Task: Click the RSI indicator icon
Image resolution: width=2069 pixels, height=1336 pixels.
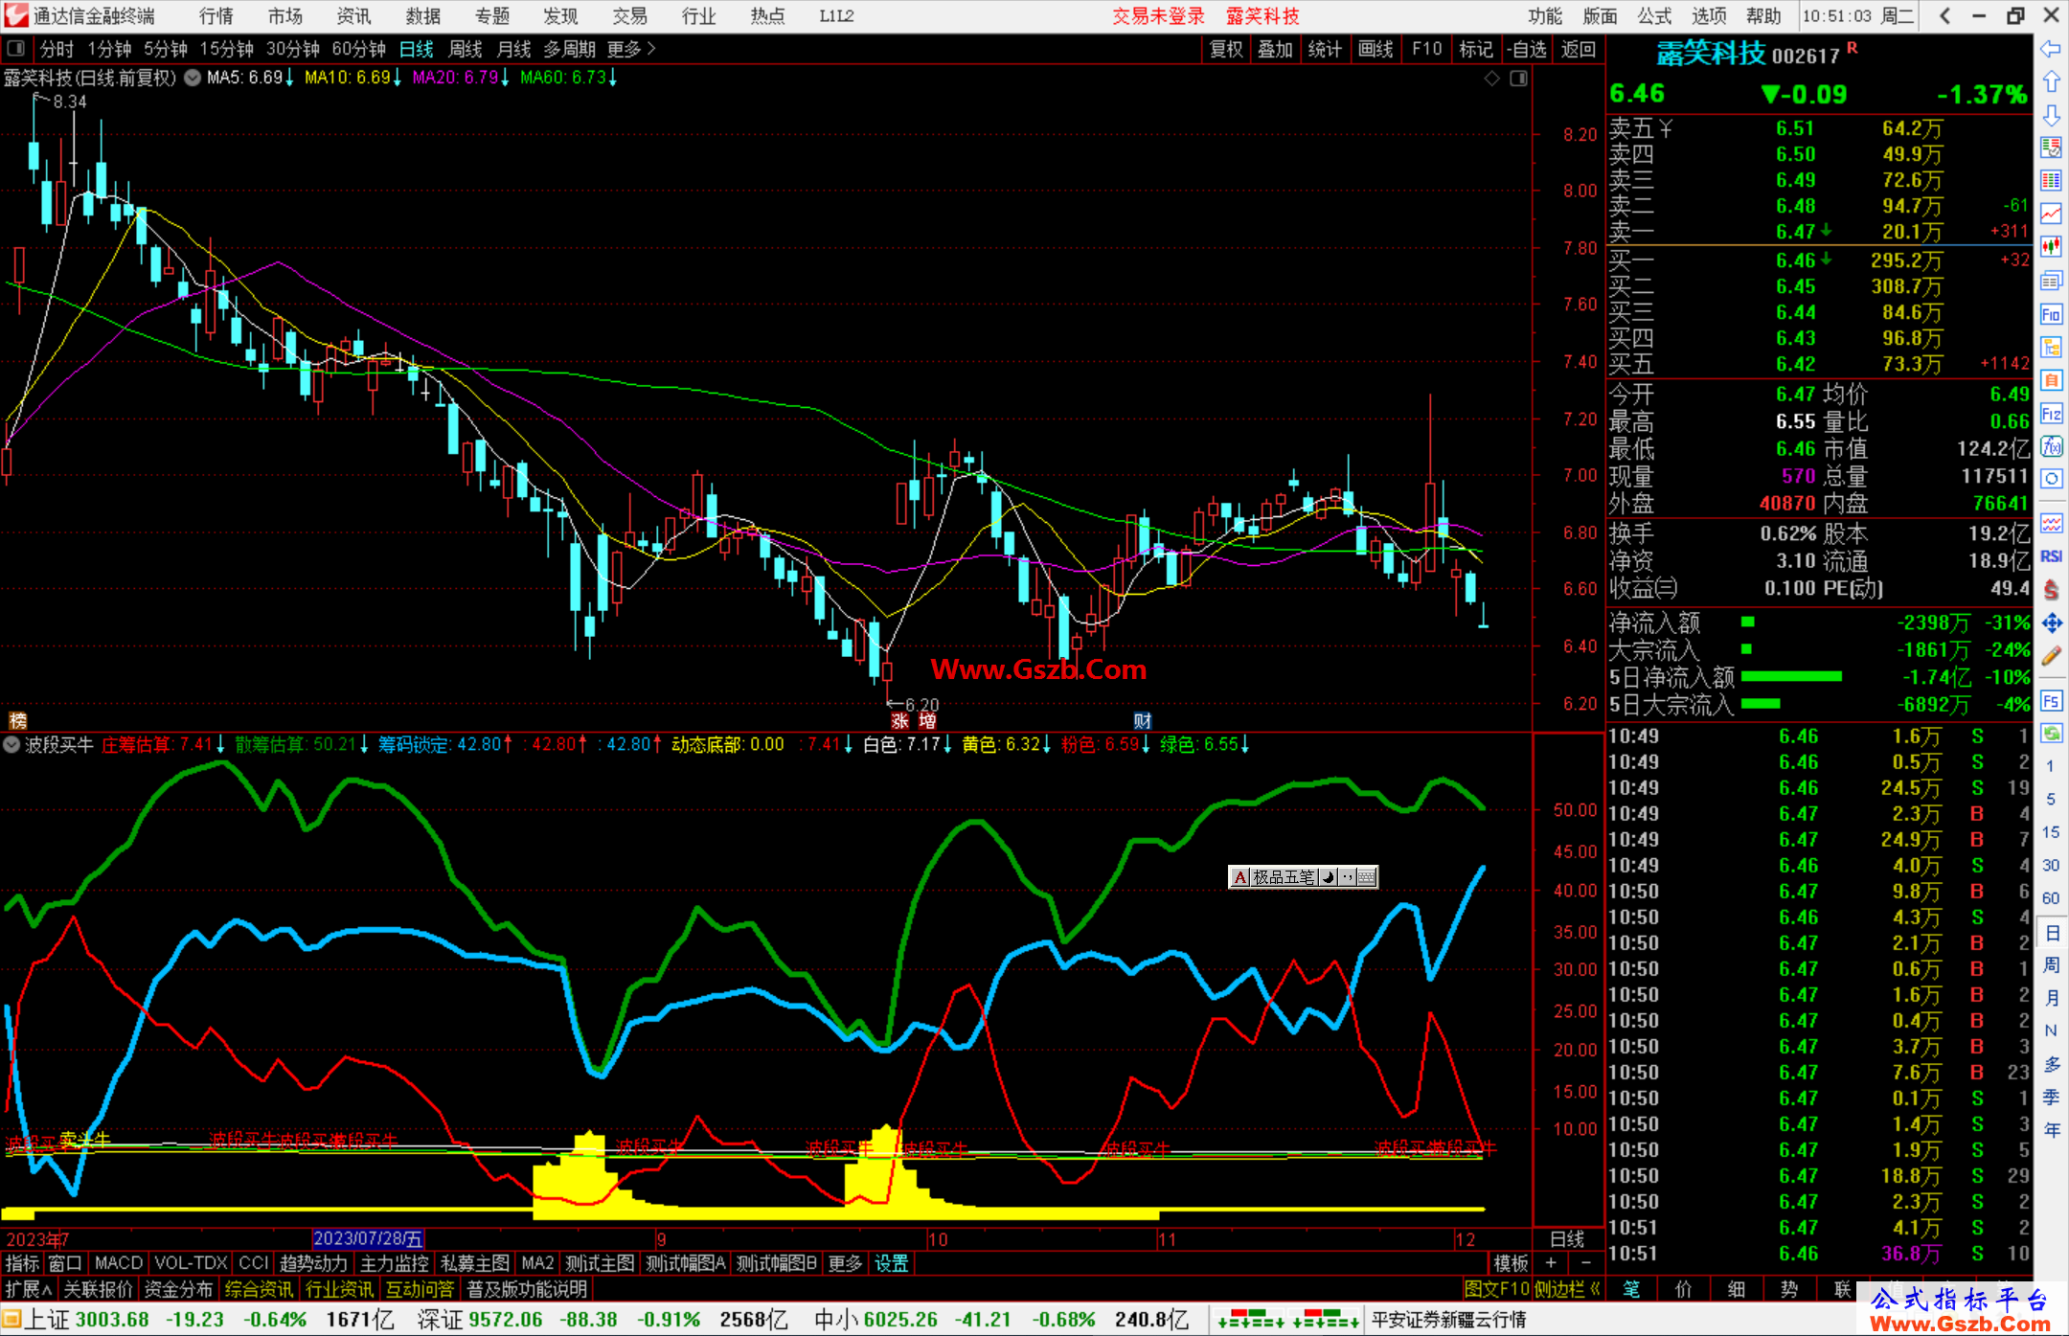Action: 2051,556
